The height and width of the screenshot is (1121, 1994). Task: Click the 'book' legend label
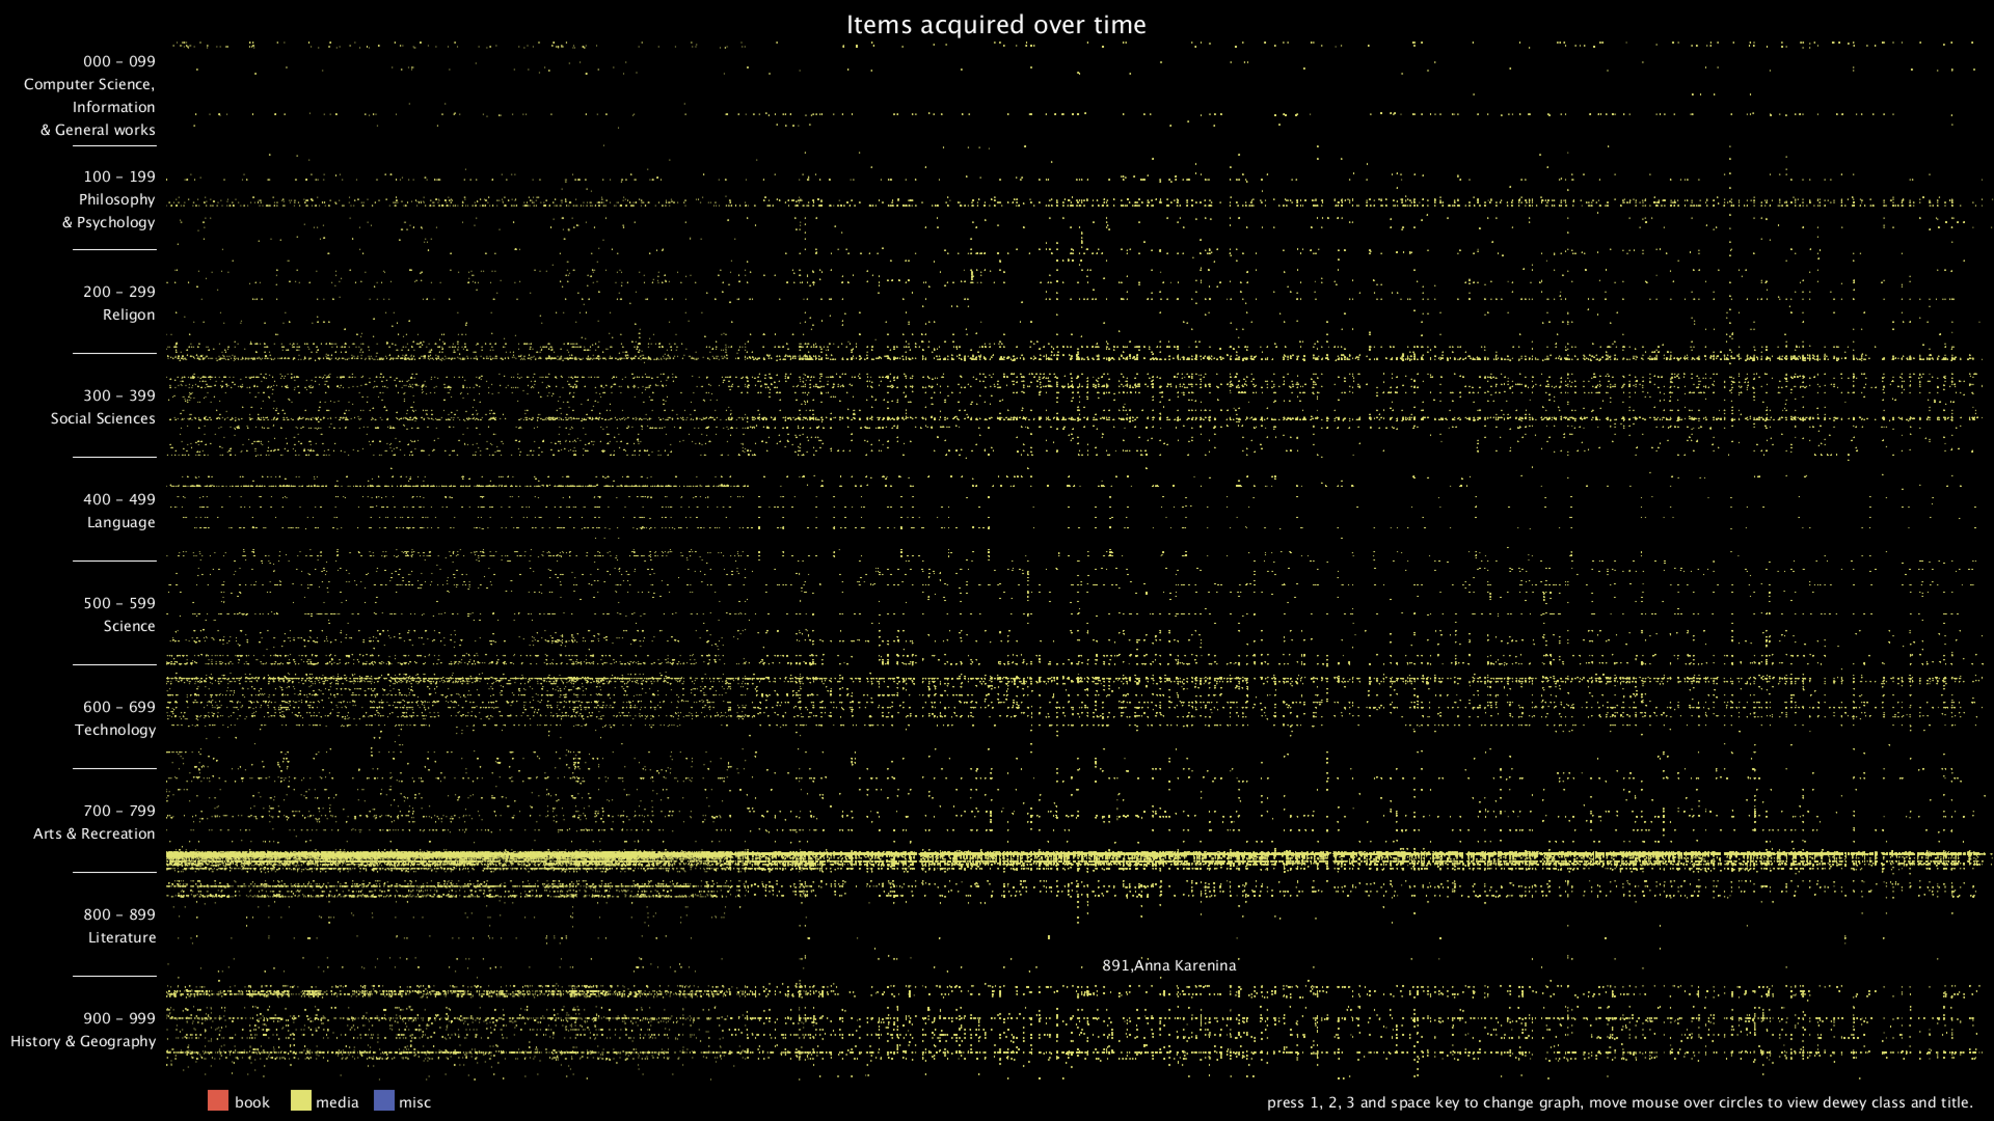coord(251,1102)
